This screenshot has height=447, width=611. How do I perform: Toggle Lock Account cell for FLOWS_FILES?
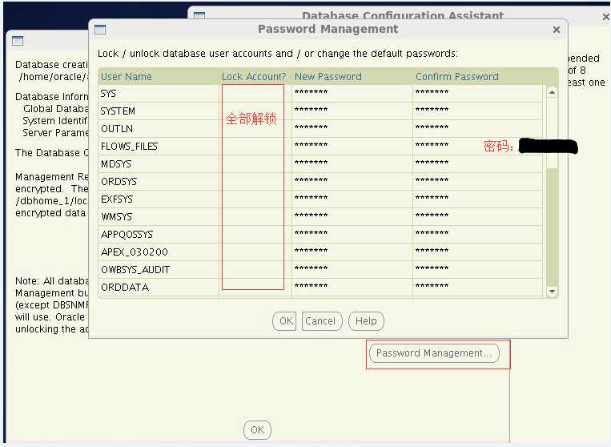point(255,146)
